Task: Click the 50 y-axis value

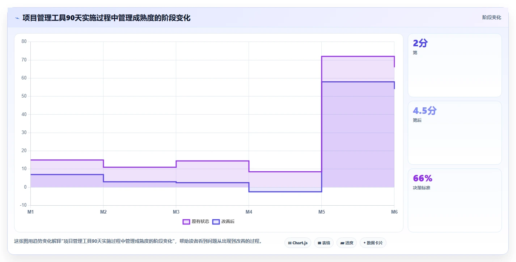Action: (24, 96)
